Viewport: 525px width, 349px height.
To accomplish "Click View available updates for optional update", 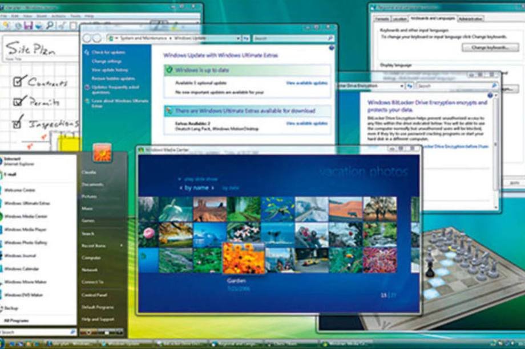I will [306, 83].
